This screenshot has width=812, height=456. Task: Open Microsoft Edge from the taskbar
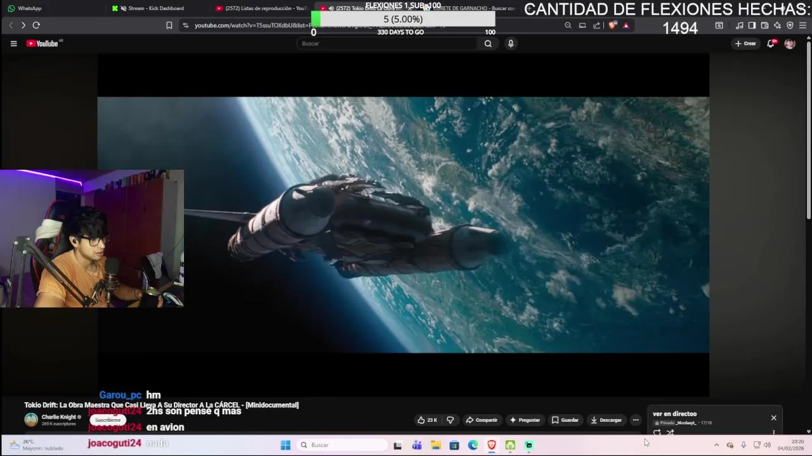473,445
